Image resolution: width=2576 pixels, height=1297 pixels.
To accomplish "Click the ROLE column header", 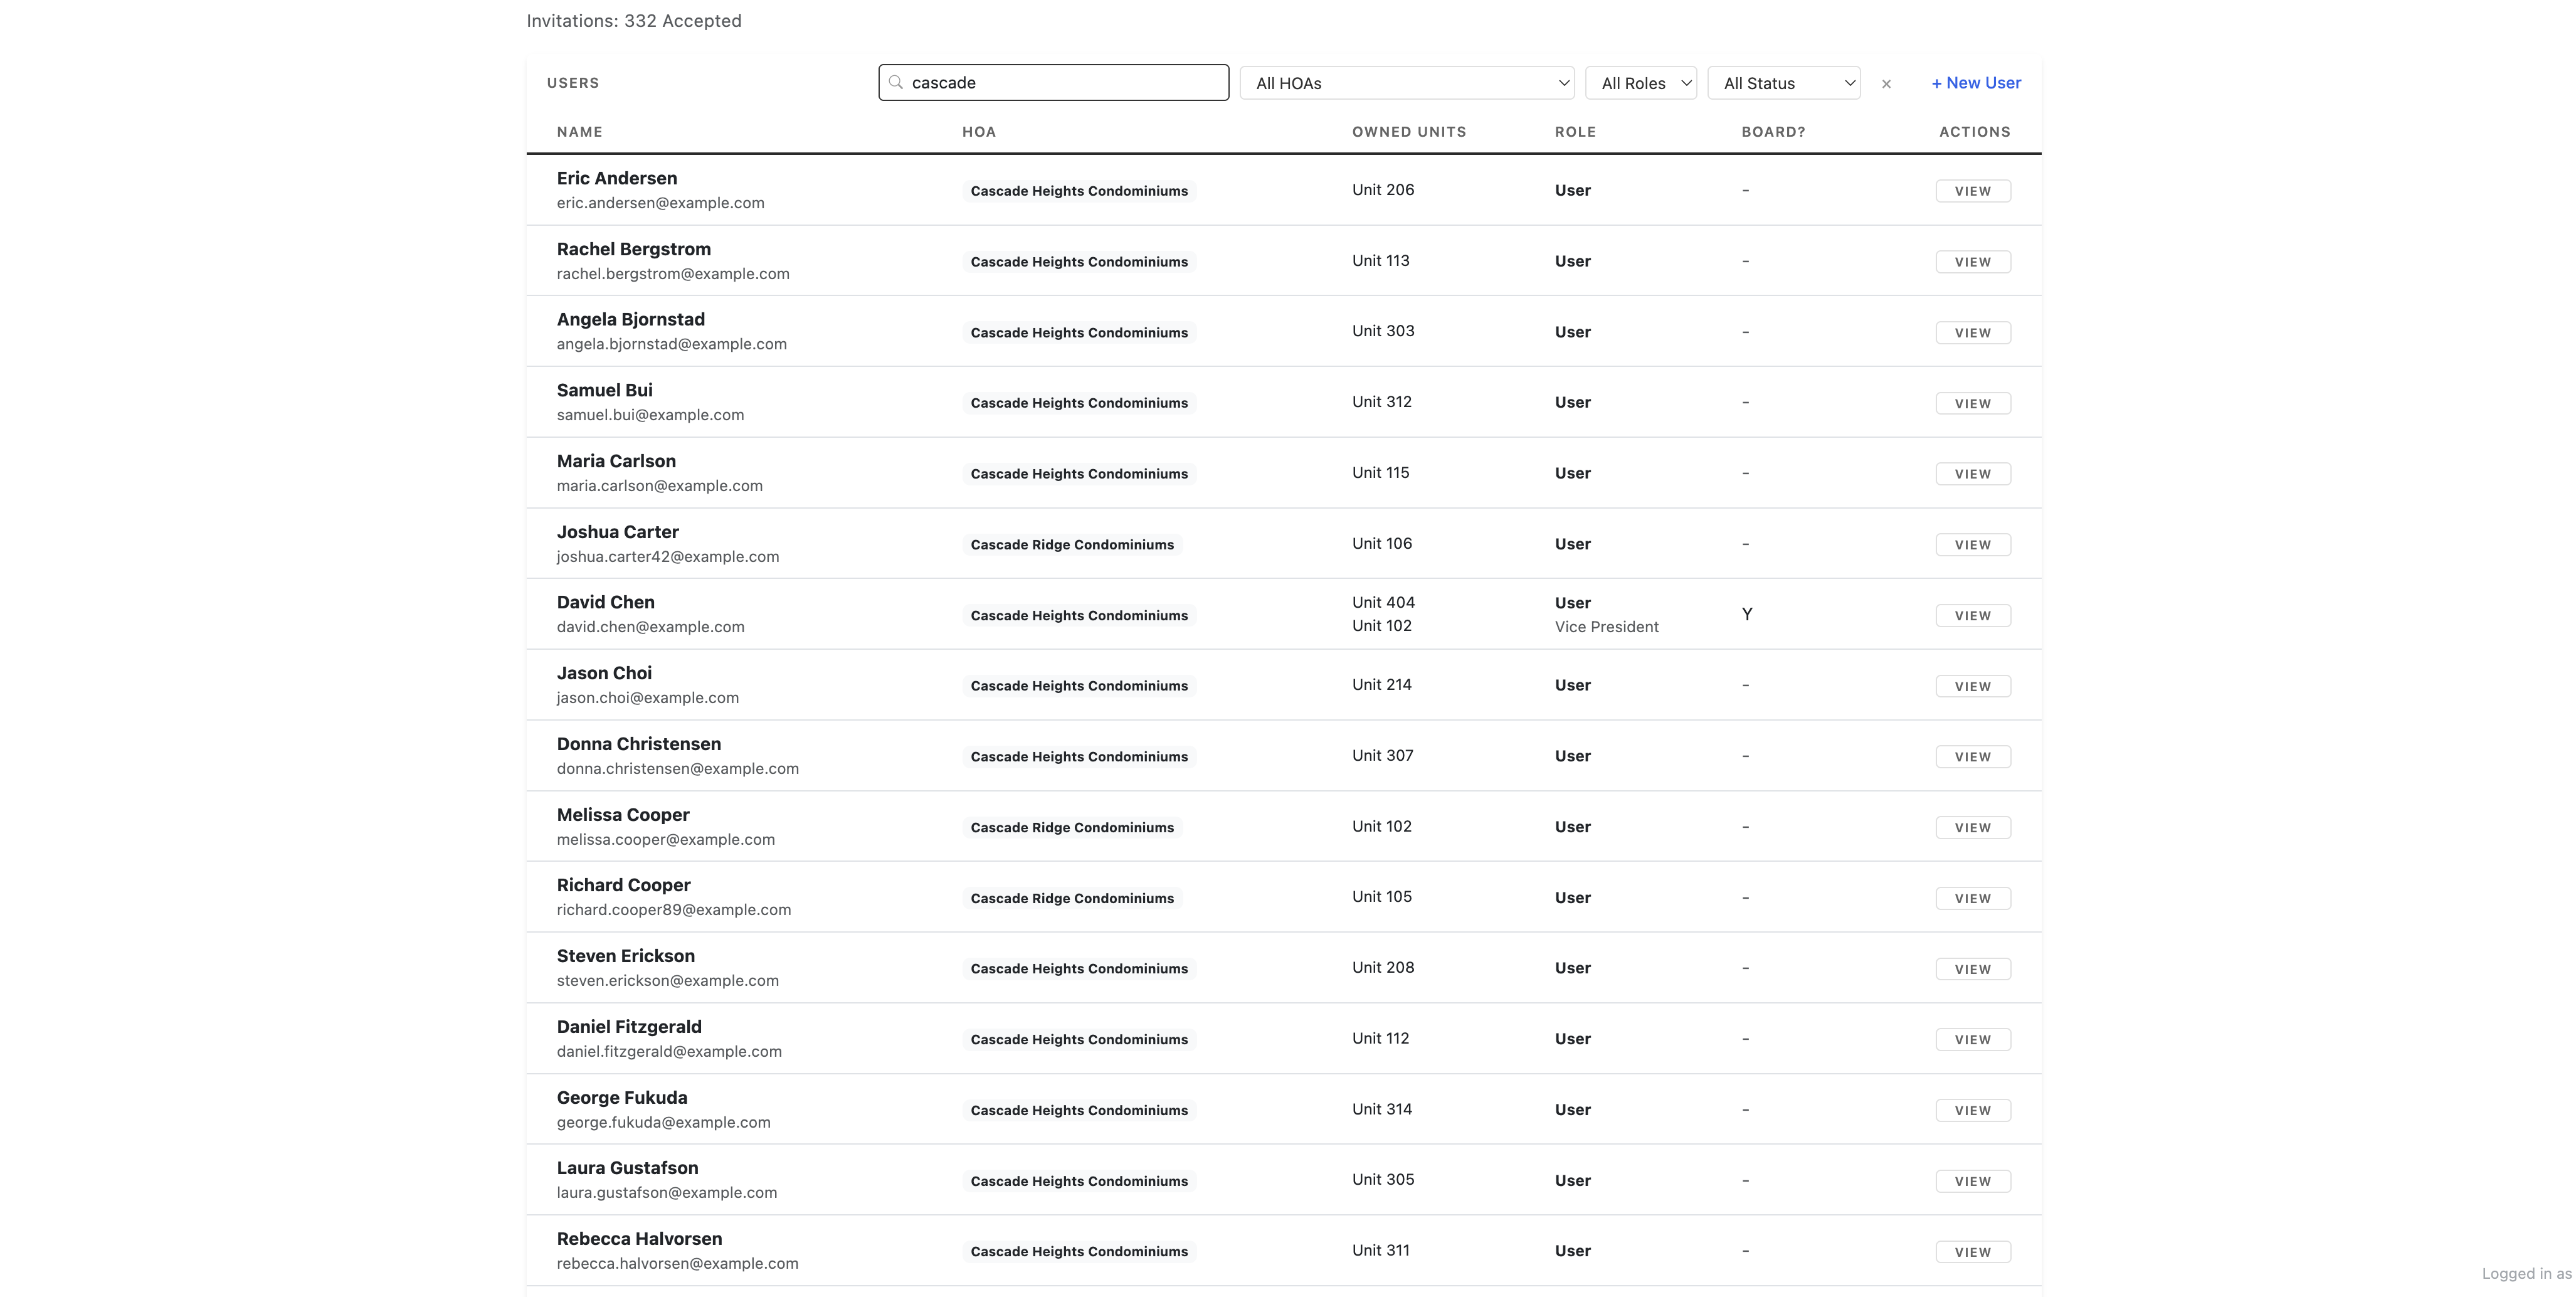I will pyautogui.click(x=1575, y=132).
